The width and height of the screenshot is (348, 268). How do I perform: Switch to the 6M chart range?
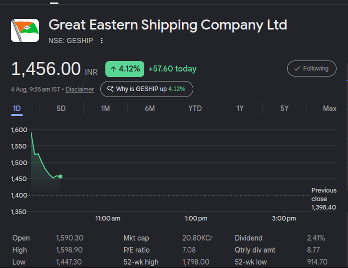click(x=150, y=108)
